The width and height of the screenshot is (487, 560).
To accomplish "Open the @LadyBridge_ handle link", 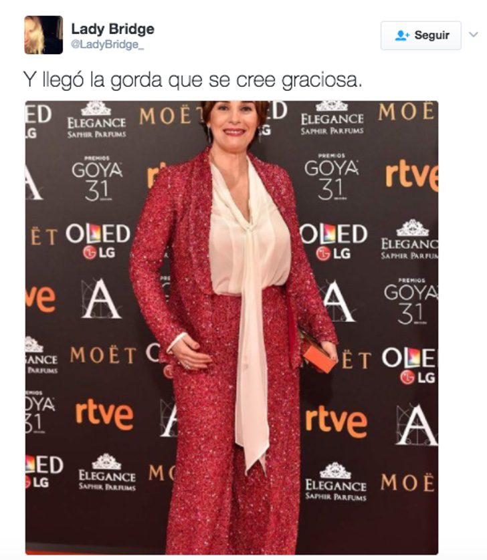I will click(x=107, y=45).
